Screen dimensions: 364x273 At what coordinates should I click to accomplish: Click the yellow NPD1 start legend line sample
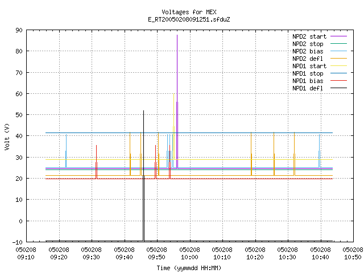click(338, 66)
